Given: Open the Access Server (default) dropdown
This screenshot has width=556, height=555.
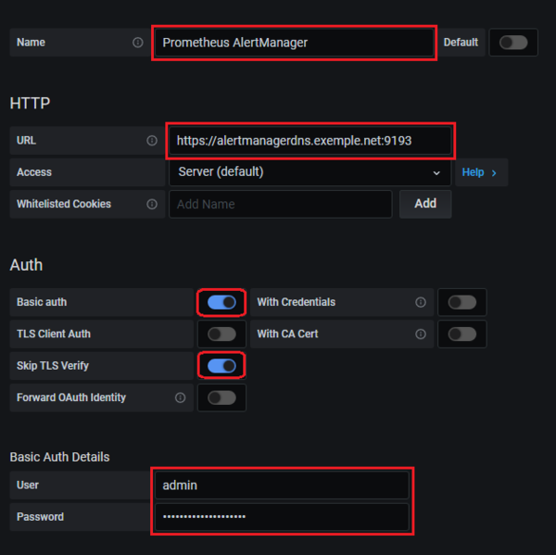Looking at the screenshot, I should (310, 172).
